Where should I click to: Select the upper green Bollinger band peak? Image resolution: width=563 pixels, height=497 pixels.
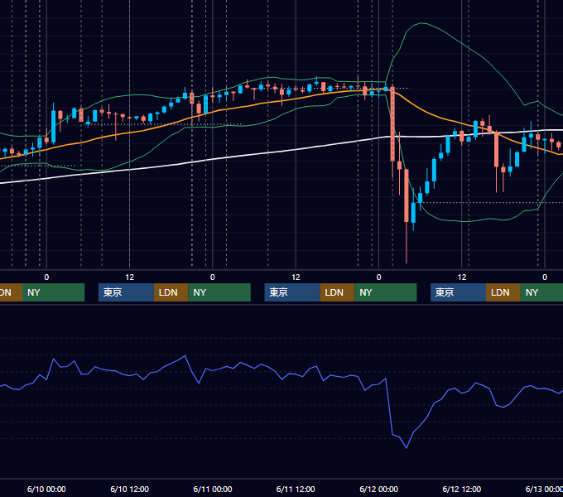coord(421,23)
